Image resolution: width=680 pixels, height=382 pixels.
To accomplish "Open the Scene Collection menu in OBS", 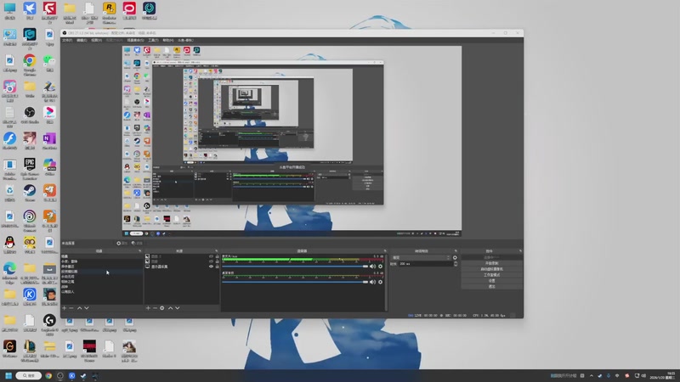I will [x=135, y=40].
